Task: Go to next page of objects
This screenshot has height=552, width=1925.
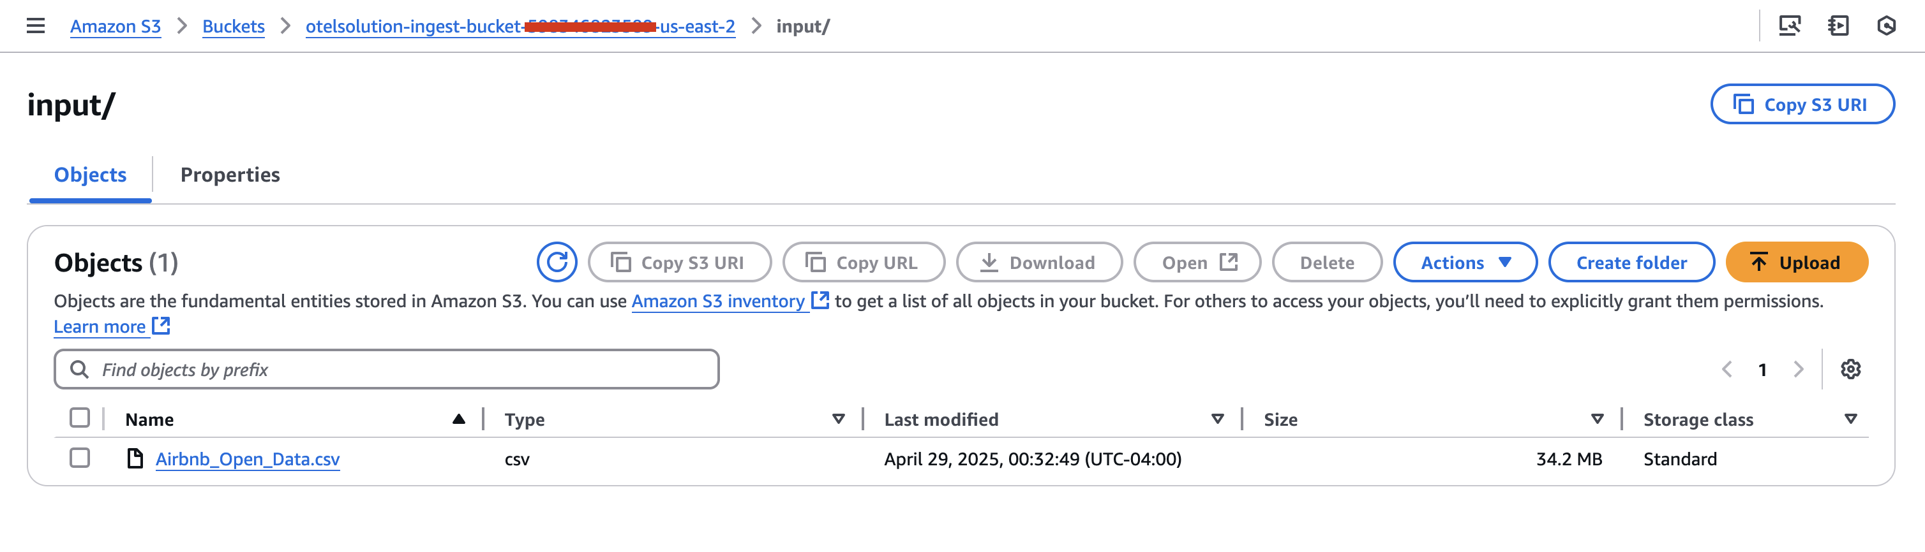Action: 1799,369
